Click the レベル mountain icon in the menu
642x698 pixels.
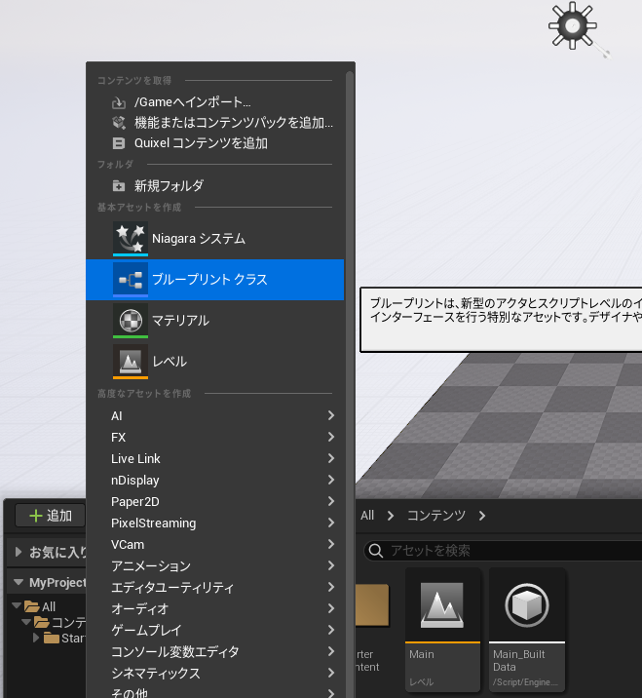[x=131, y=362]
